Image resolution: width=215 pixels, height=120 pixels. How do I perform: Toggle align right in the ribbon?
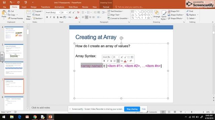(x=90, y=17)
